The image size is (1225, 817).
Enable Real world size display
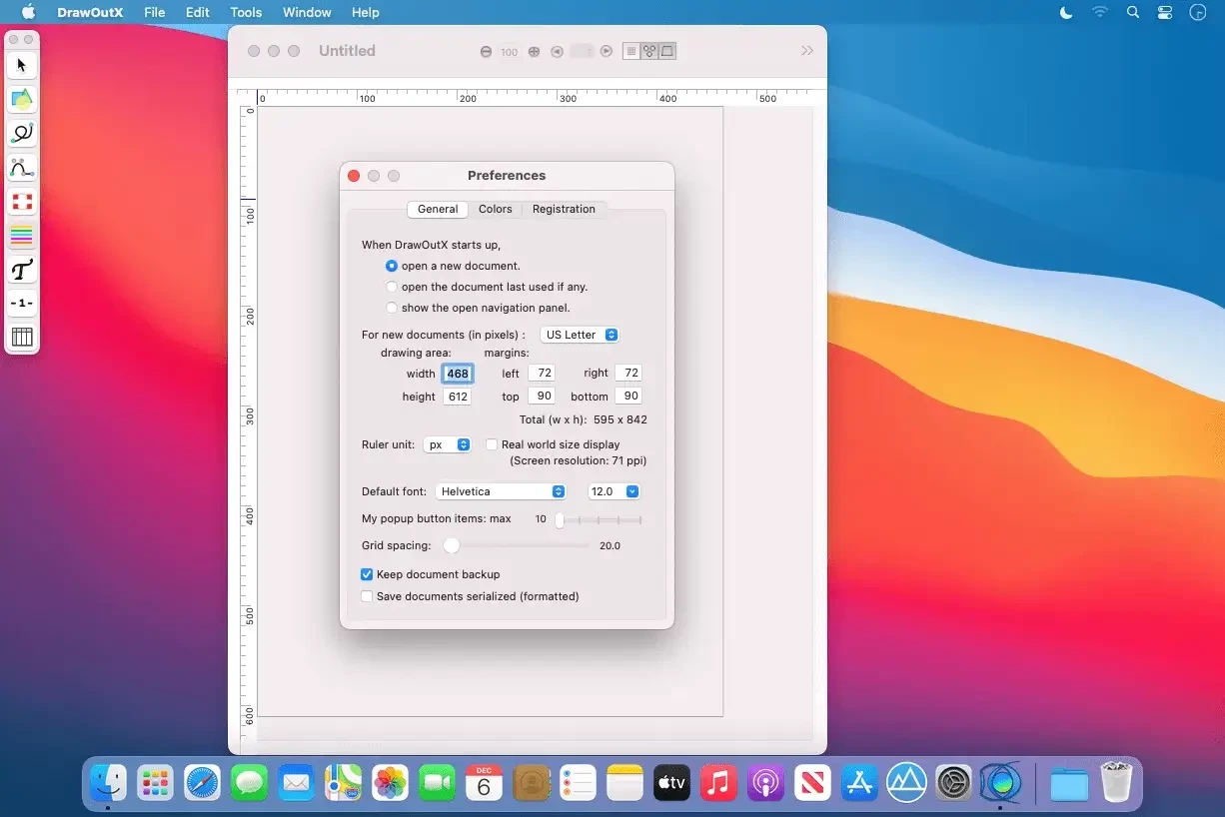[x=492, y=444]
